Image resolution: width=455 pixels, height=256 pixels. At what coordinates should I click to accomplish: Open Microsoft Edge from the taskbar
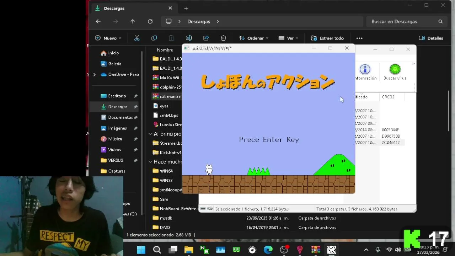point(268,250)
